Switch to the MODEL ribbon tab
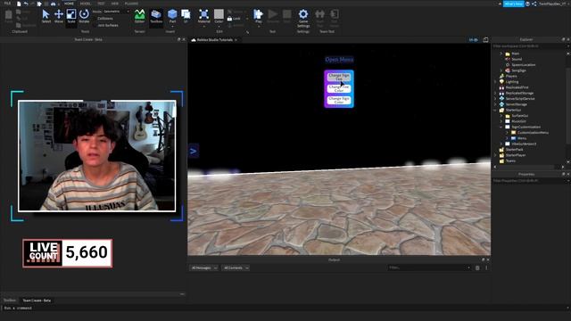Viewport: 571px width, 321px height. pos(86,4)
